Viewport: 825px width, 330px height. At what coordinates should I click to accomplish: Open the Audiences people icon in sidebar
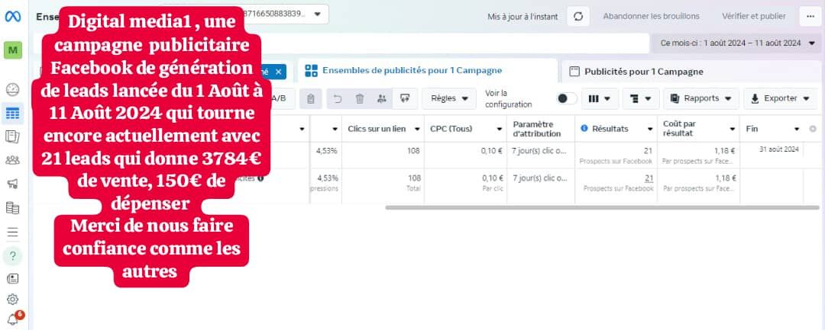(13, 160)
